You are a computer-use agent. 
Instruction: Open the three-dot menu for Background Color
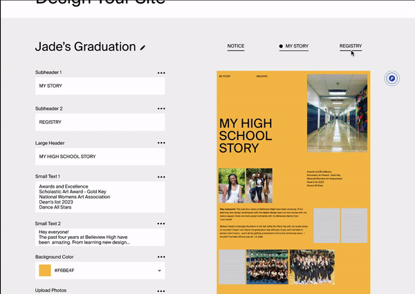pyautogui.click(x=161, y=257)
